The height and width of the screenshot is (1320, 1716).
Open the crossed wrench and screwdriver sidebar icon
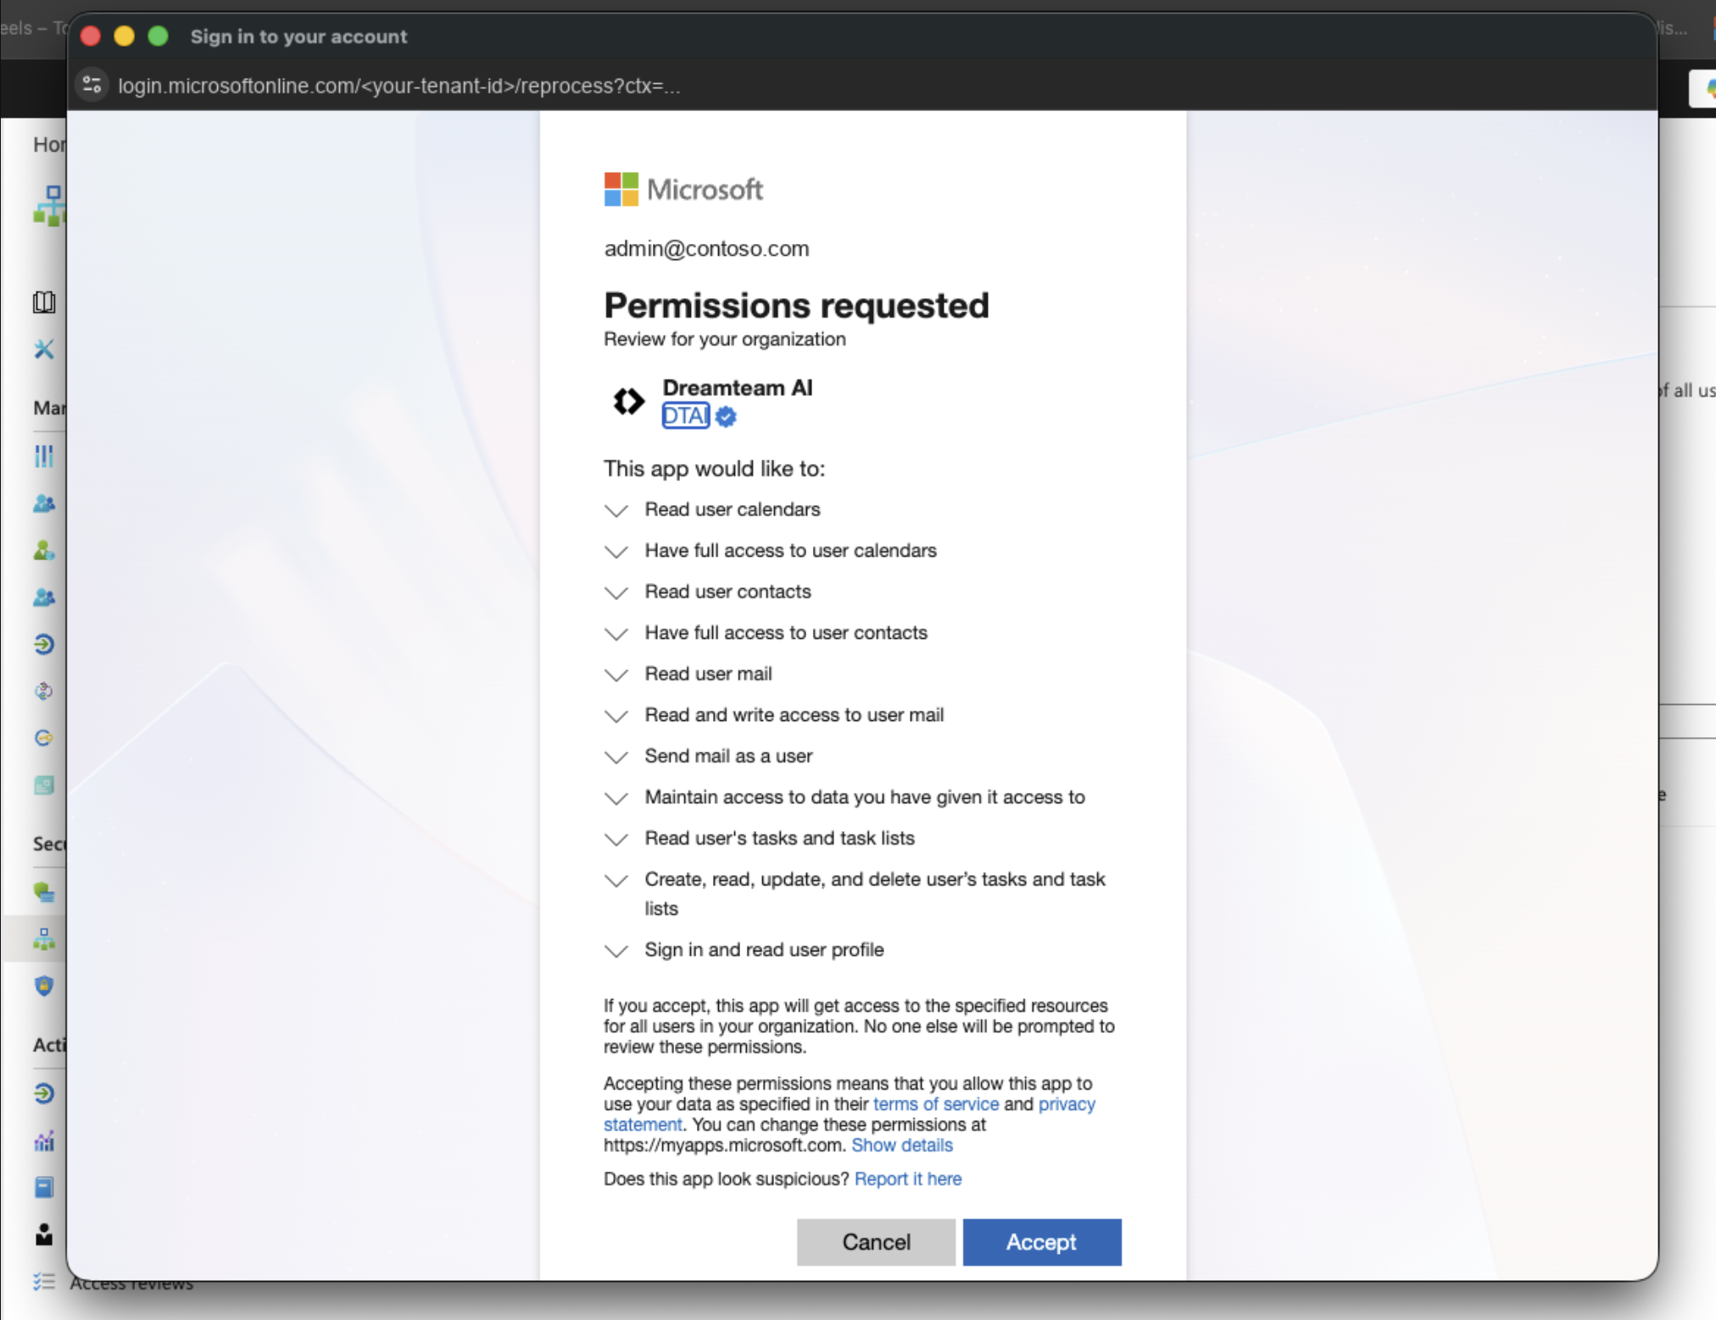coord(44,349)
